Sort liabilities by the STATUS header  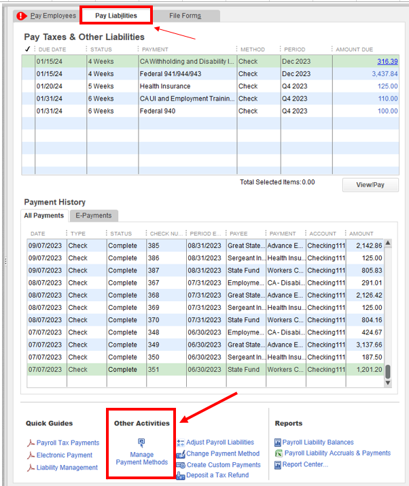pos(101,50)
